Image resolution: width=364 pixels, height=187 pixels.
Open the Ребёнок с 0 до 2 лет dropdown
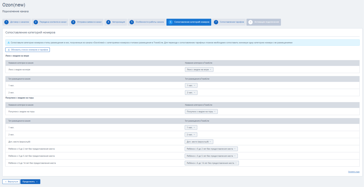click(211, 149)
